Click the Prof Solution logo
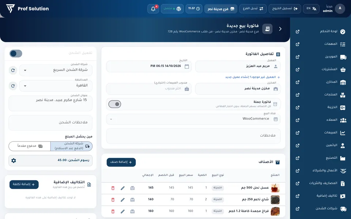Viewport: 351px width, 219px height. (x=27, y=9)
